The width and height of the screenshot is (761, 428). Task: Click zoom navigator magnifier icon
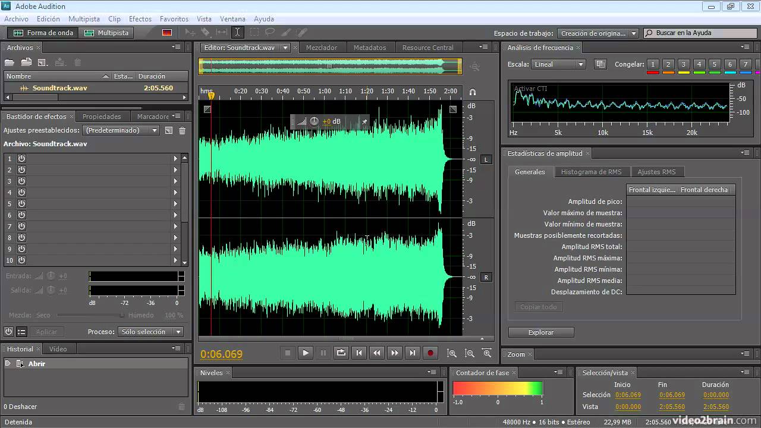tap(474, 67)
